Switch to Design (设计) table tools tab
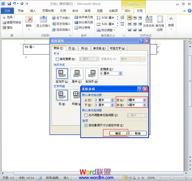This screenshot has width=192, height=181. [x=127, y=11]
